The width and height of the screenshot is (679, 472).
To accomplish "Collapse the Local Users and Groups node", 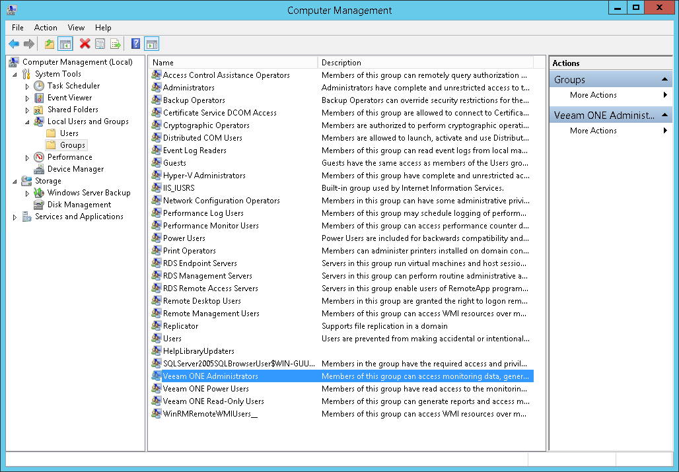I will click(27, 122).
